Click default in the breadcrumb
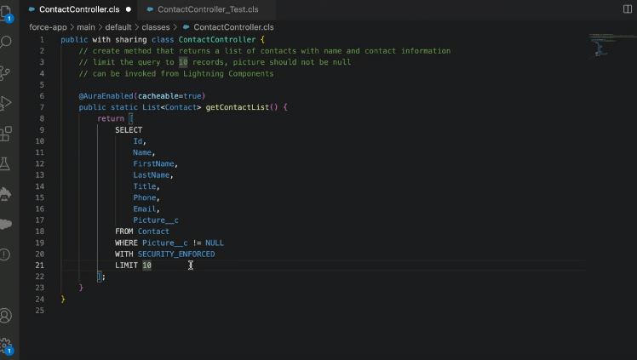 coord(118,27)
